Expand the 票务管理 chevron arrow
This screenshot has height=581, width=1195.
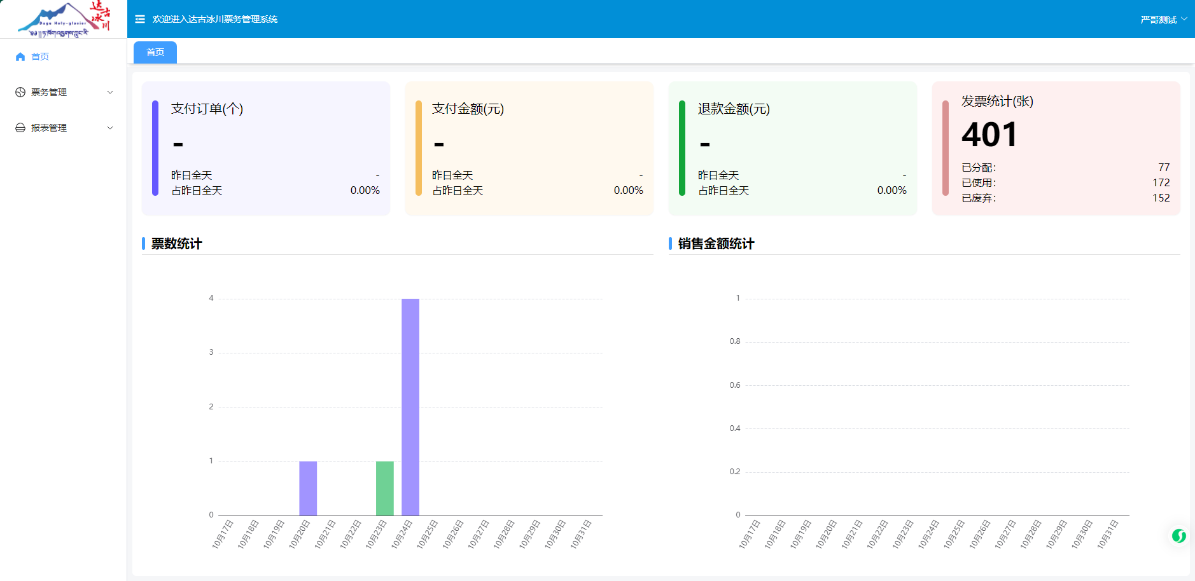click(x=110, y=92)
